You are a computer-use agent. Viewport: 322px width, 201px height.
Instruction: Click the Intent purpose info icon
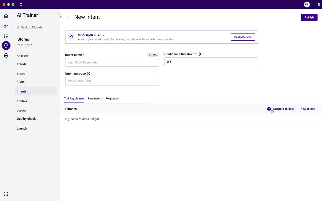click(x=89, y=73)
